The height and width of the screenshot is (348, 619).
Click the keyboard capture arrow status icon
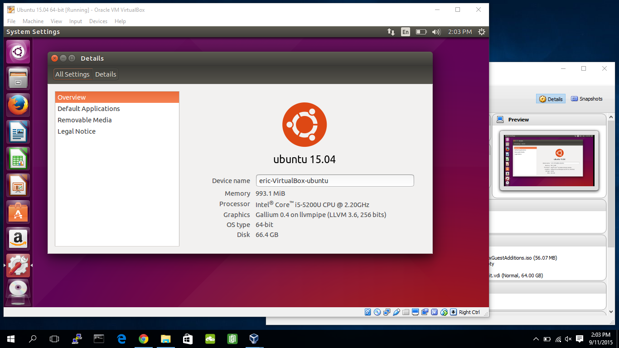click(x=453, y=312)
